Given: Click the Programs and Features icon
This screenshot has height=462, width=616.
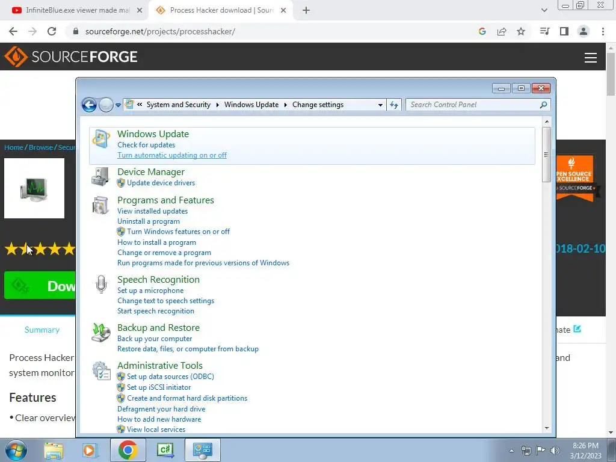Looking at the screenshot, I should (101, 205).
